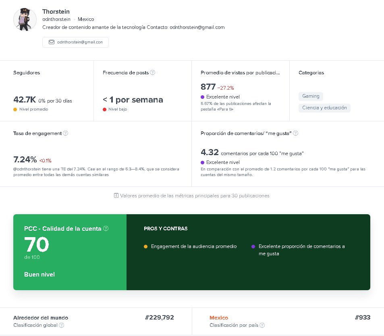Click the Thorstein profile name
The image size is (384, 336).
coord(56,12)
